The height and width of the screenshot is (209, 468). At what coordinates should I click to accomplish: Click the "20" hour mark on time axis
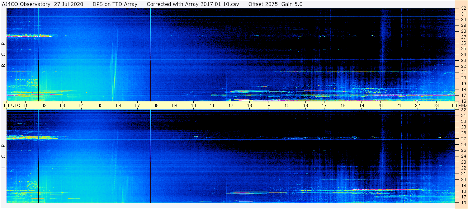(380, 105)
